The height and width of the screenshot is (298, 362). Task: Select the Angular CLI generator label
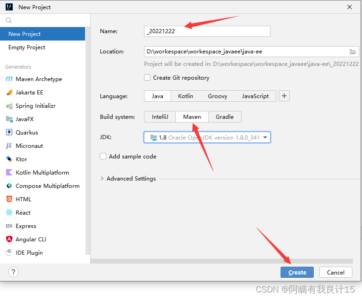pyautogui.click(x=31, y=240)
